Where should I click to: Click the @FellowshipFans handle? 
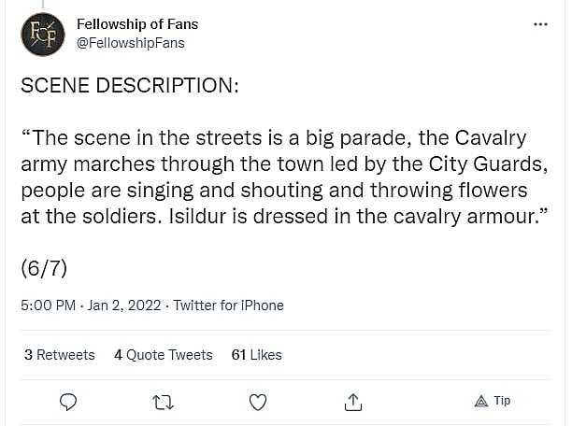(x=130, y=43)
